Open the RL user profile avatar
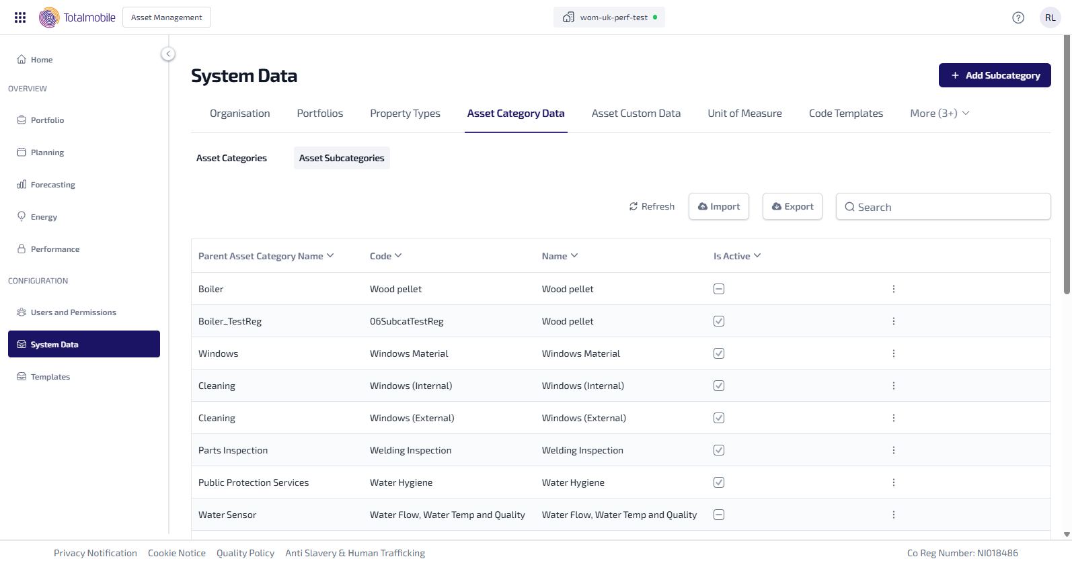1072x565 pixels. pos(1050,17)
